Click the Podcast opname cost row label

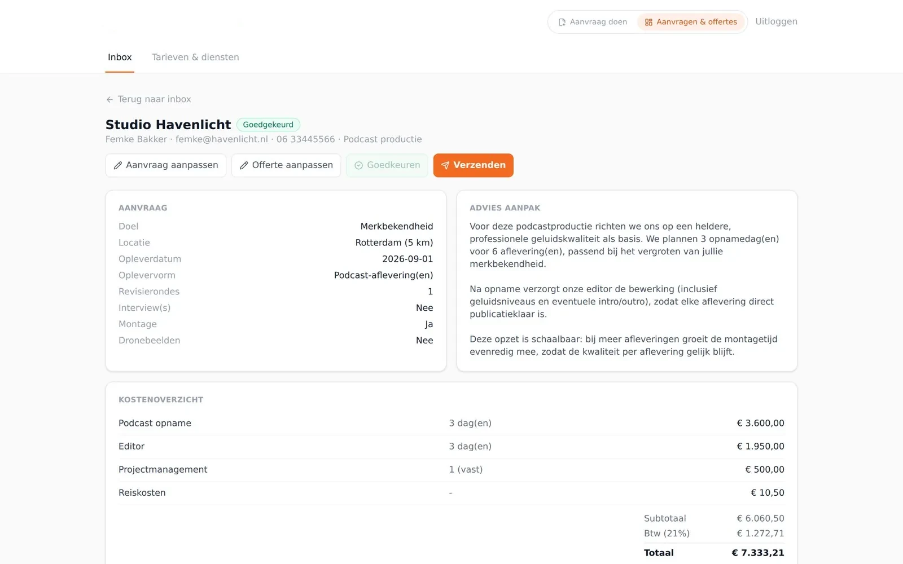155,423
